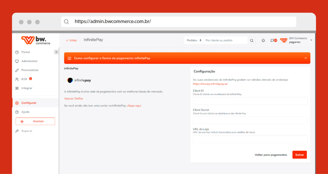Collapse the sidebar with double-chevron icon
The width and height of the screenshot is (328, 174).
click(56, 52)
